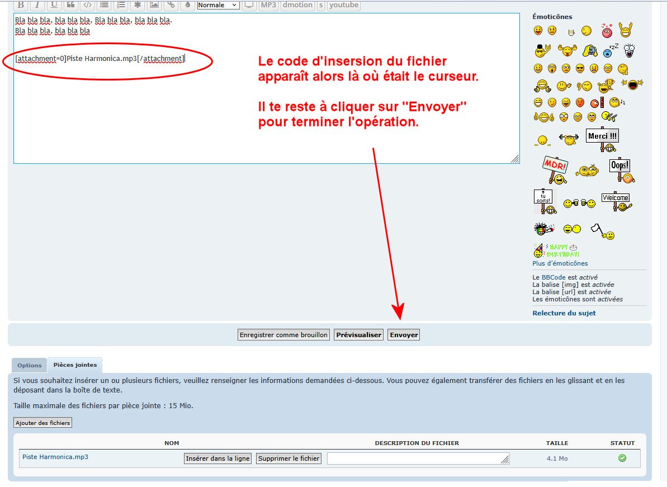The height and width of the screenshot is (487, 667).
Task: Select the Pièces jointes tab
Action: [x=75, y=365]
